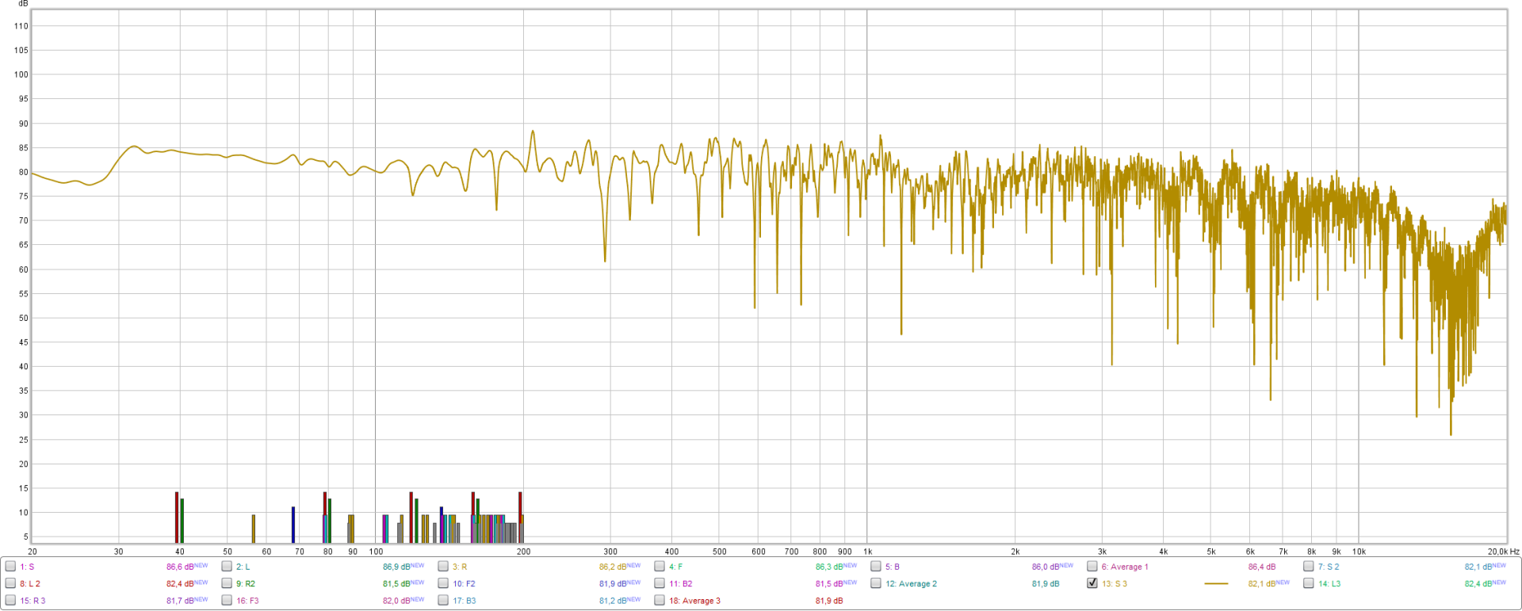This screenshot has width=1522, height=611.
Task: Toggle on the 7: S 2 trace
Action: [1309, 567]
